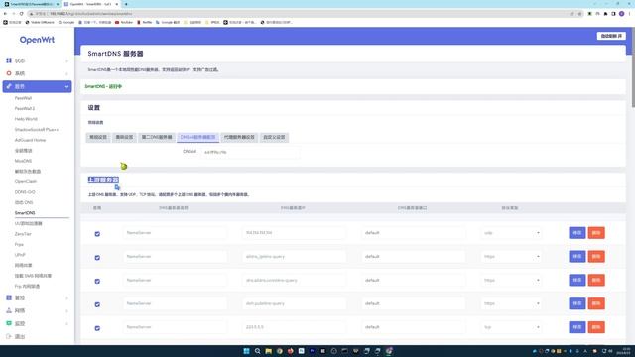This screenshot has width=635, height=357.
Task: Open the second DNS server tab
Action: click(x=157, y=137)
